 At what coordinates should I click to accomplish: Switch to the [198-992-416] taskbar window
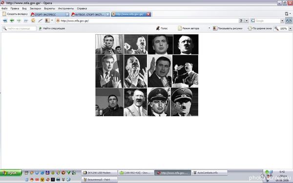click(x=136, y=173)
